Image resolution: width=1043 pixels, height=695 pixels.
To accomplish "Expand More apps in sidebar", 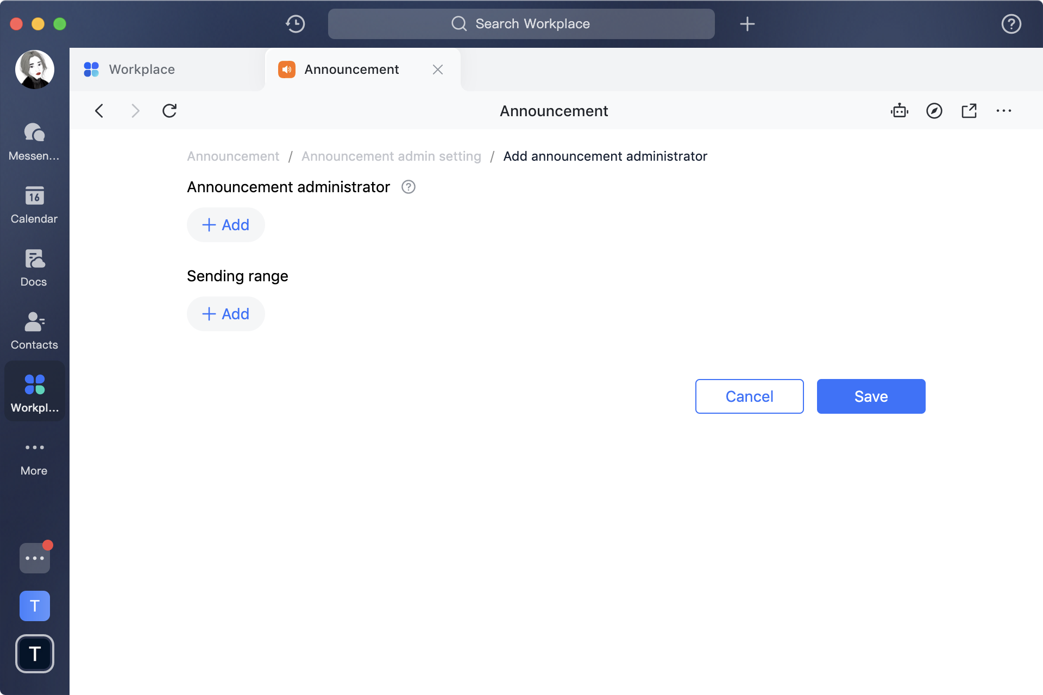I will (x=34, y=457).
